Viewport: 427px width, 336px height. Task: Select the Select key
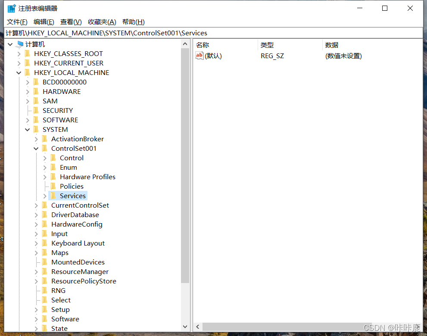pos(61,300)
